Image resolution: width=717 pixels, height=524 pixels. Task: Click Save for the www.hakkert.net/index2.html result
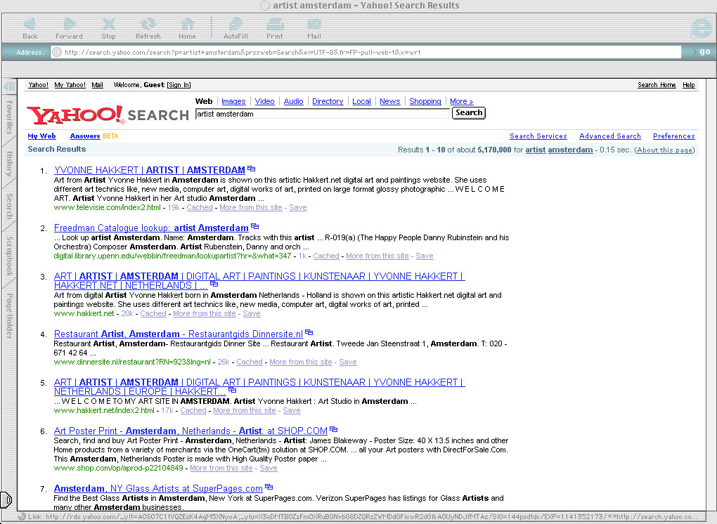pos(291,410)
